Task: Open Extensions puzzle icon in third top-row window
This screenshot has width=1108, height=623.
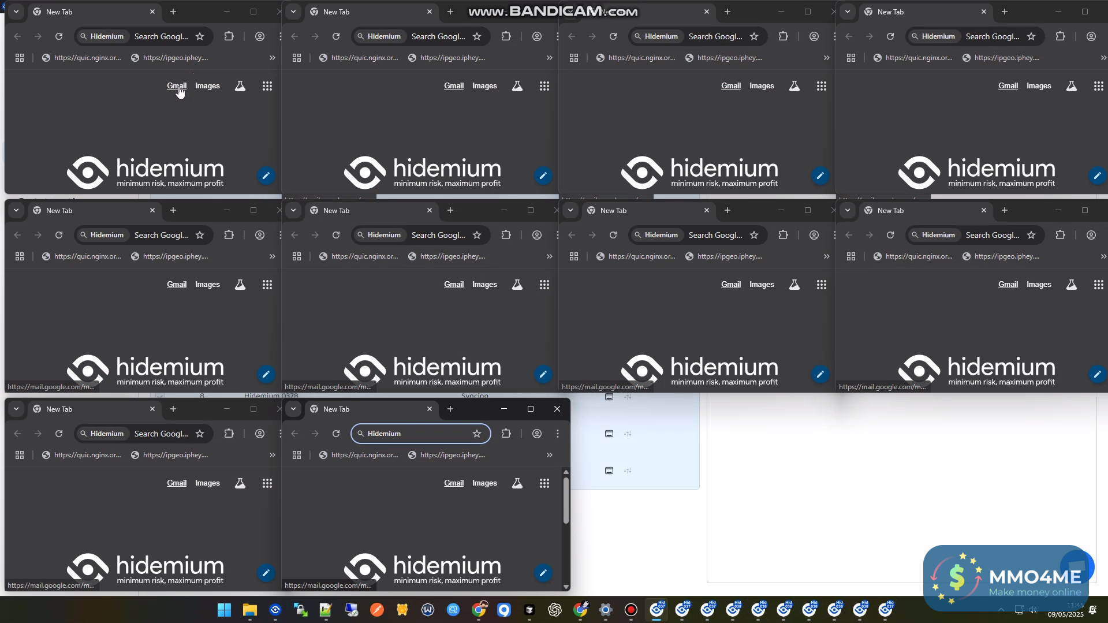Action: tap(784, 36)
